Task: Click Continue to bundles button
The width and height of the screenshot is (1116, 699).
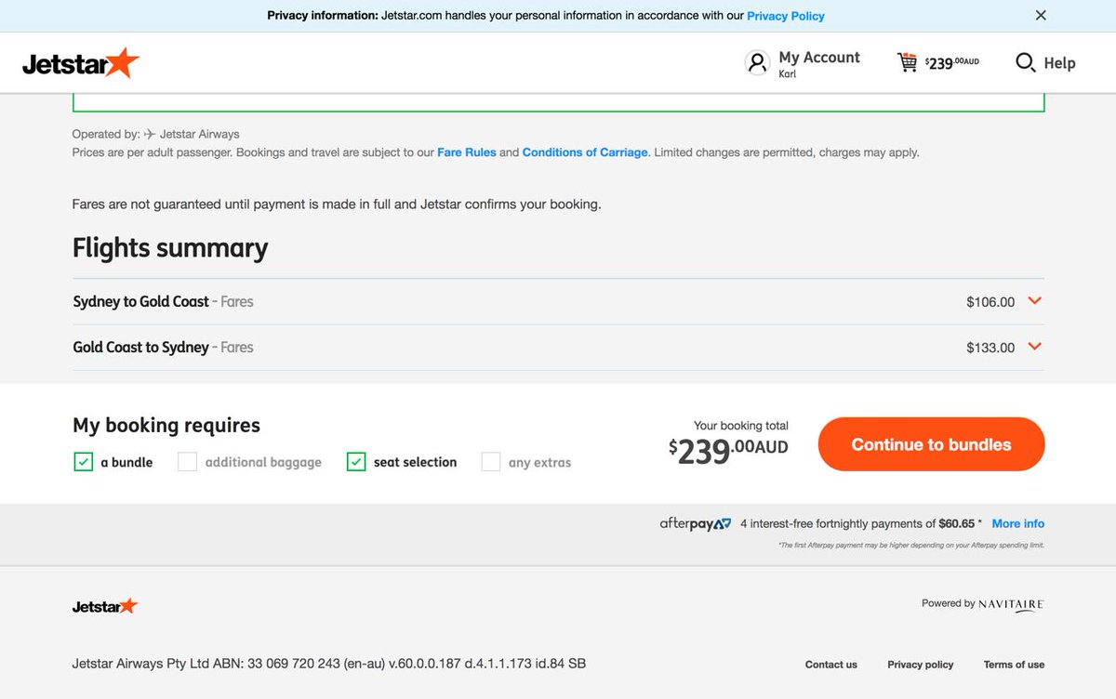Action: (x=931, y=444)
